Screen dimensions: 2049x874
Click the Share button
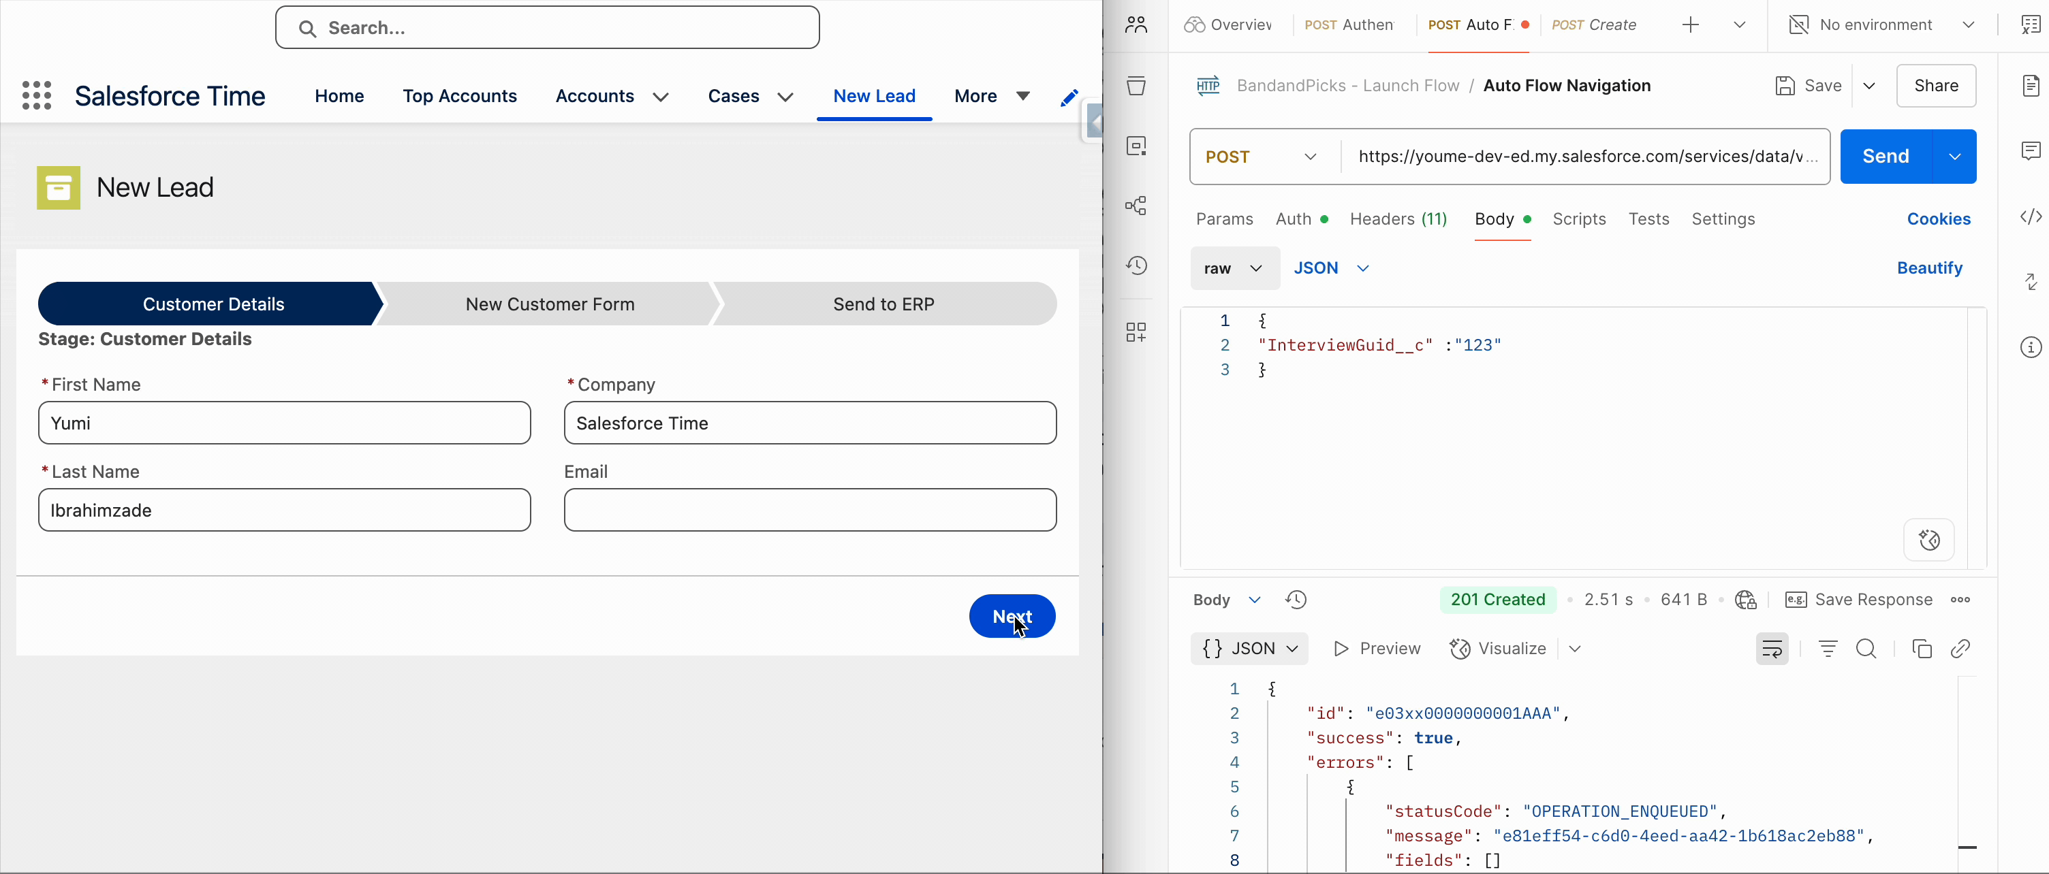1936,86
